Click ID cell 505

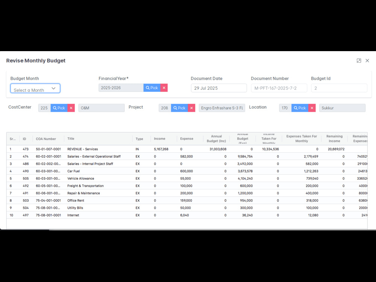pos(26,178)
